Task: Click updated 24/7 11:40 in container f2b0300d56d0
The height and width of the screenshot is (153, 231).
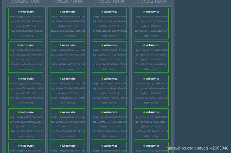Action: [x=109, y=60]
